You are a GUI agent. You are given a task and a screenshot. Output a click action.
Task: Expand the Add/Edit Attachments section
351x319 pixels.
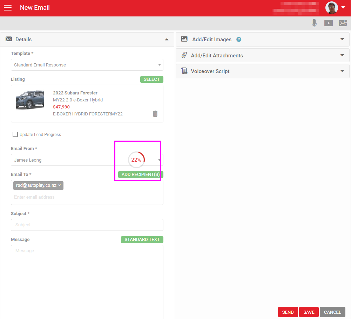click(x=342, y=55)
